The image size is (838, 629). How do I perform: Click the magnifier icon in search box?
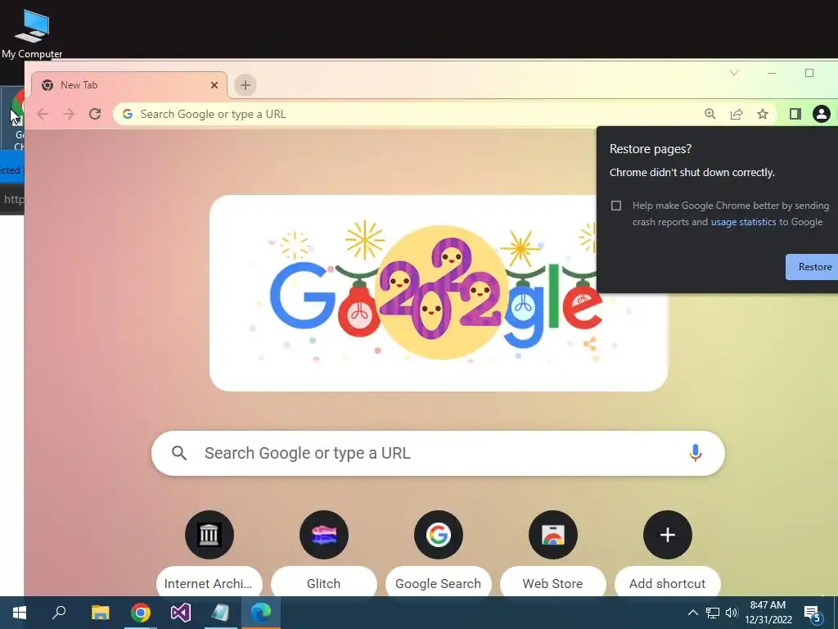179,453
